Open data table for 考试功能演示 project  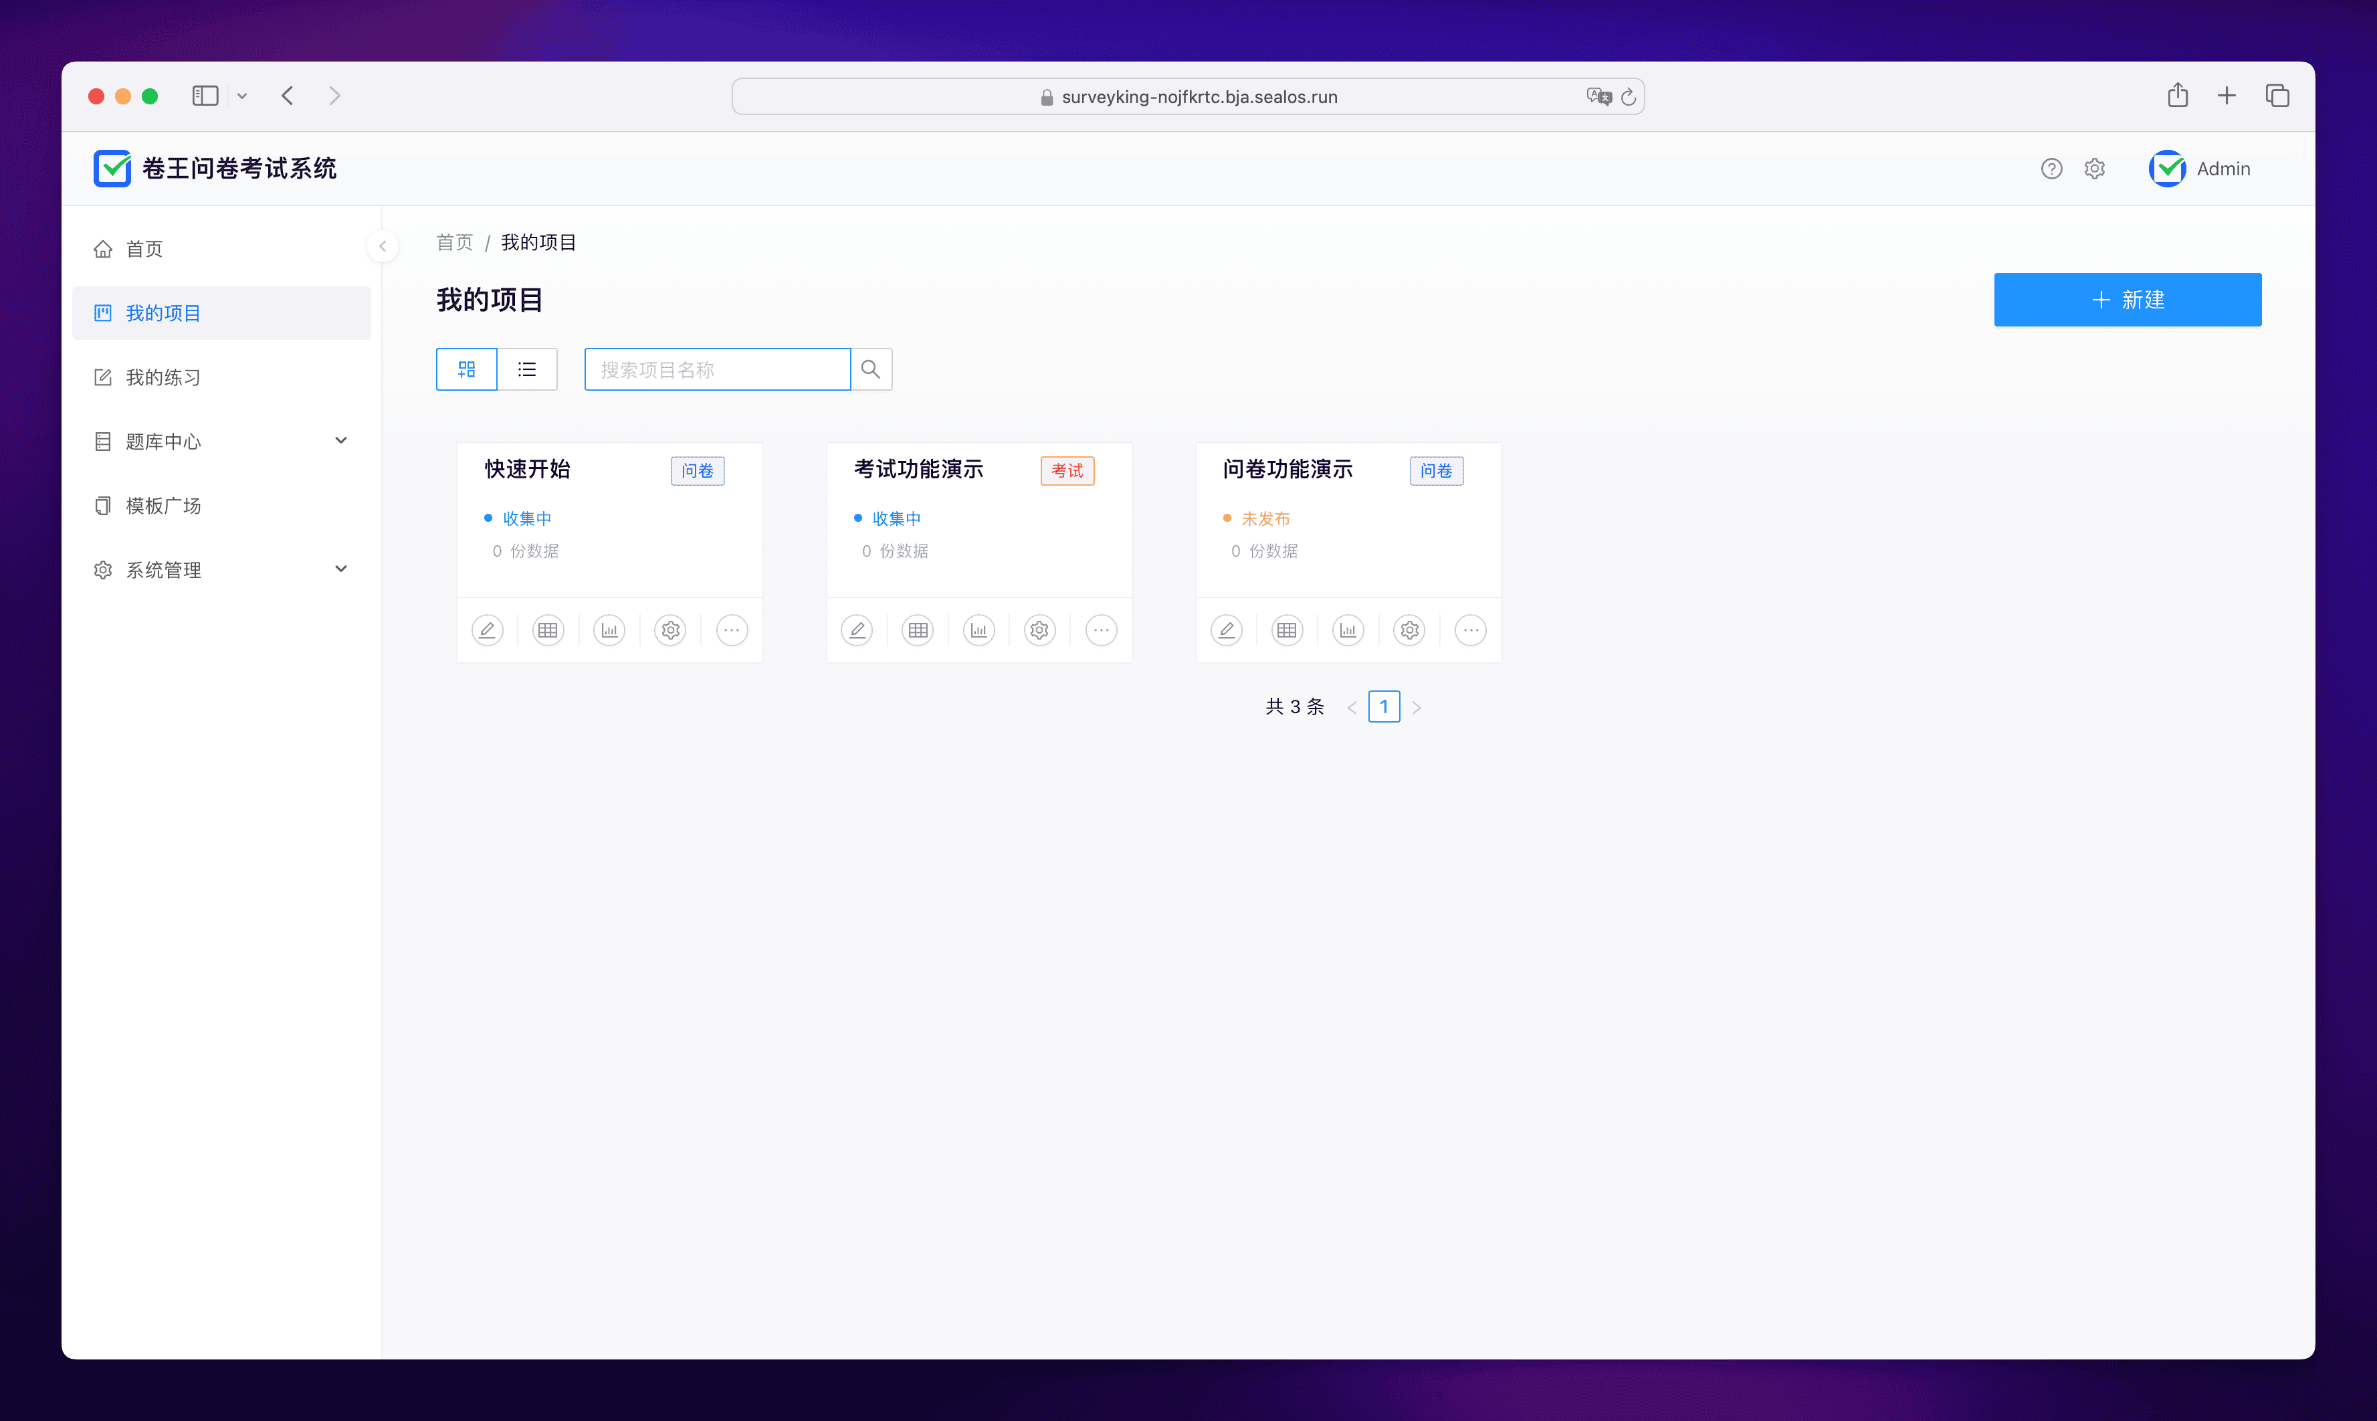(x=918, y=630)
